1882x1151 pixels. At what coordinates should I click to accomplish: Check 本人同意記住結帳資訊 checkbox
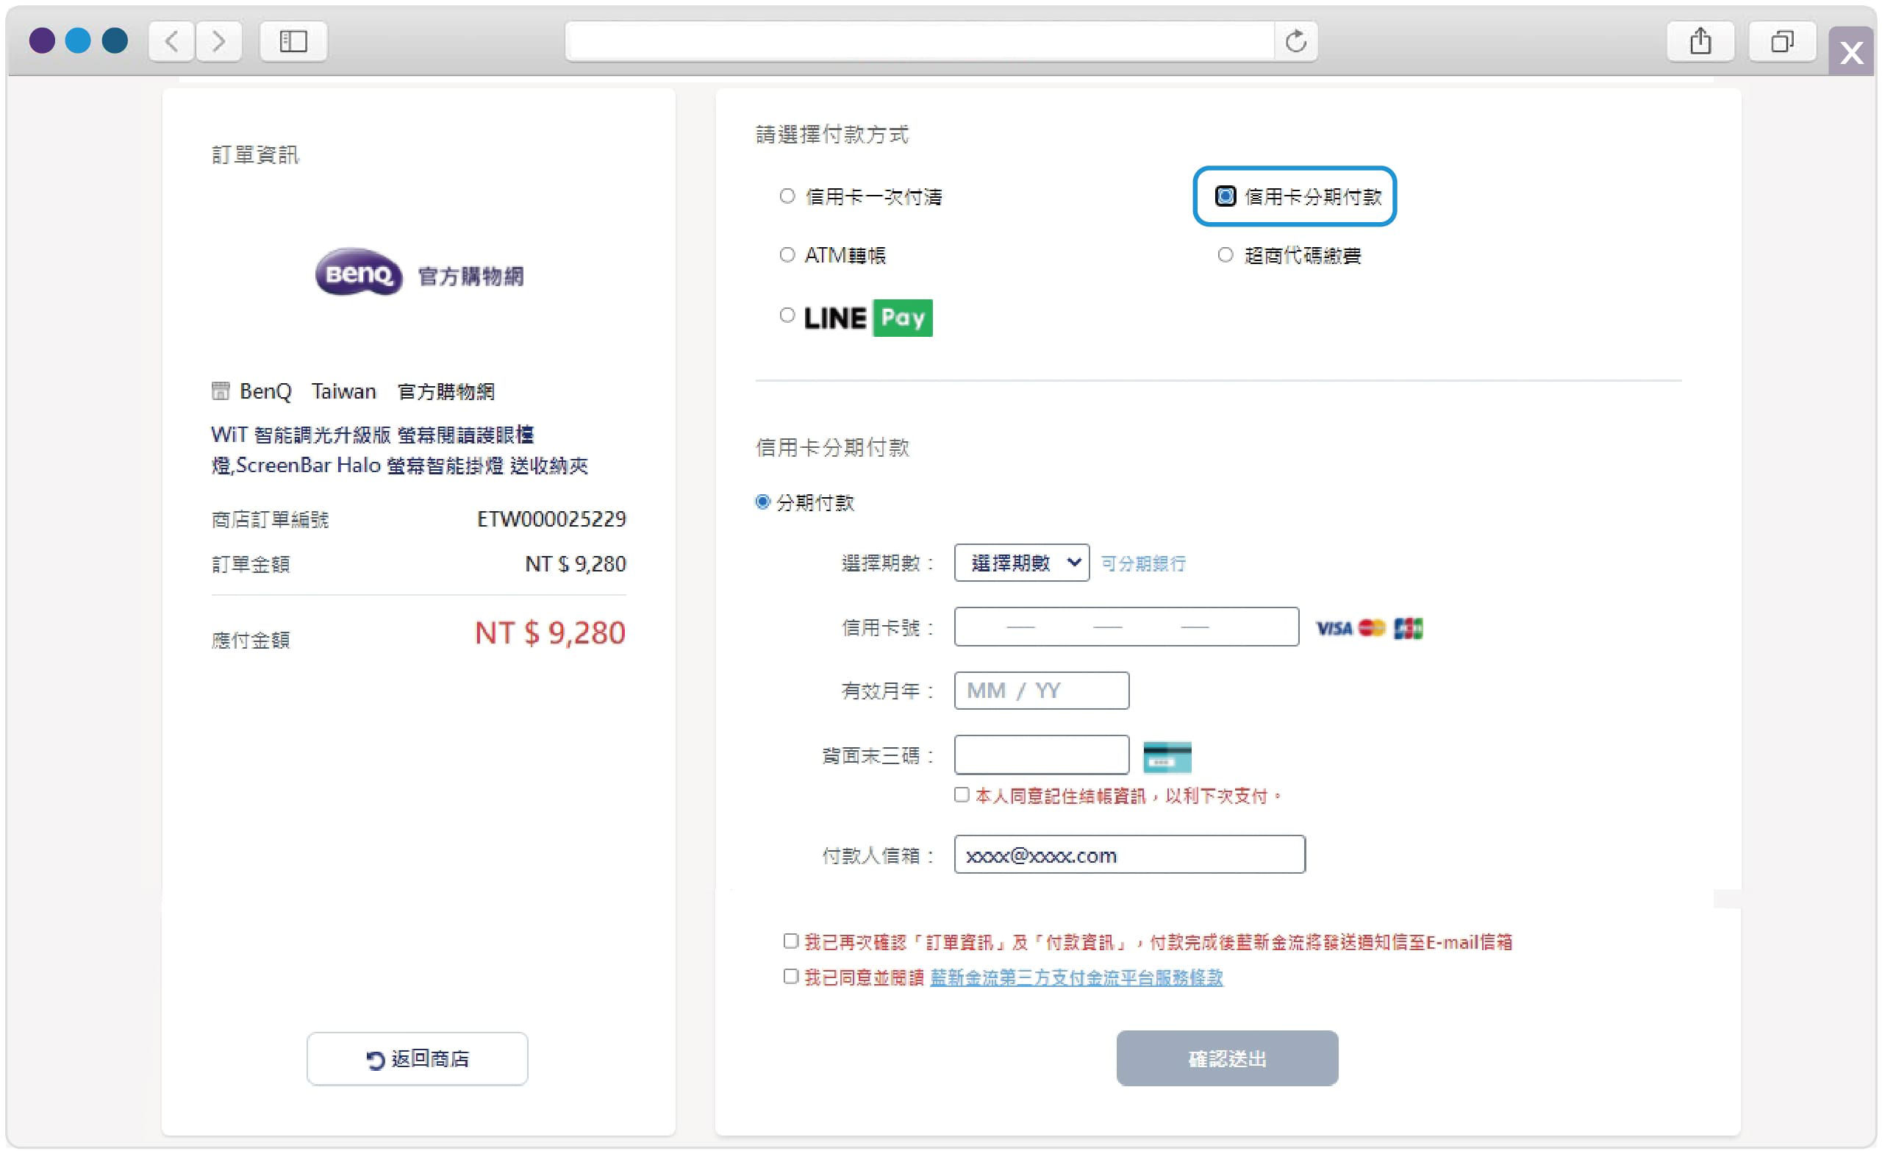coord(962,795)
